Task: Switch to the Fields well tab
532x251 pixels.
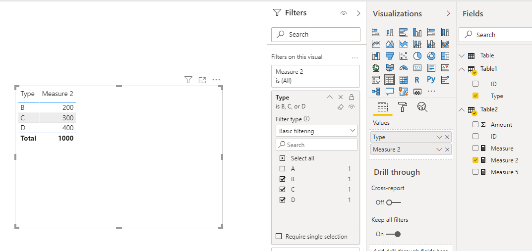Action: (382, 107)
